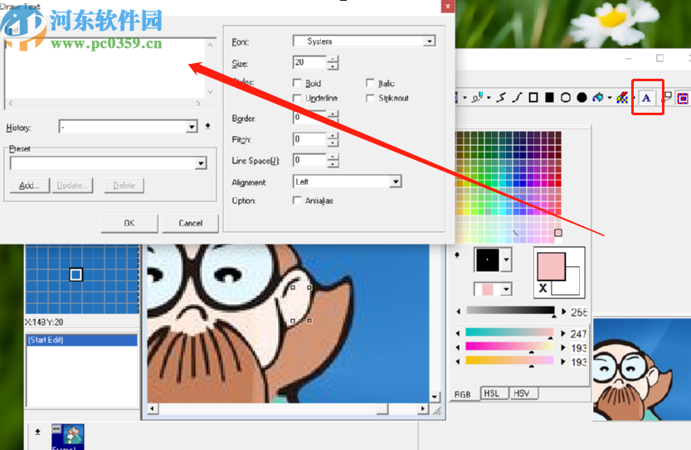The image size is (691, 450).
Task: Click the Delete preset button
Action: click(124, 186)
